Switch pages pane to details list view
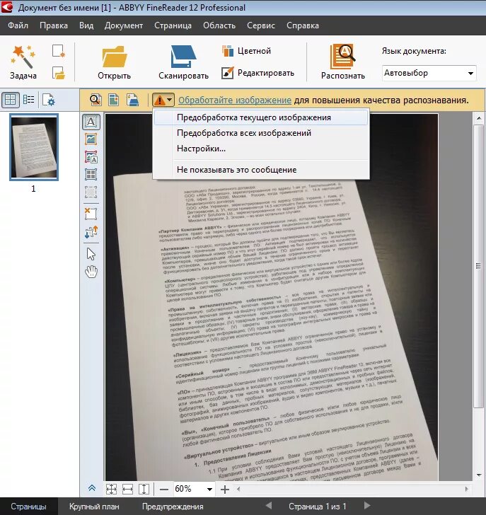Viewport: 486px width, 515px height. click(28, 100)
